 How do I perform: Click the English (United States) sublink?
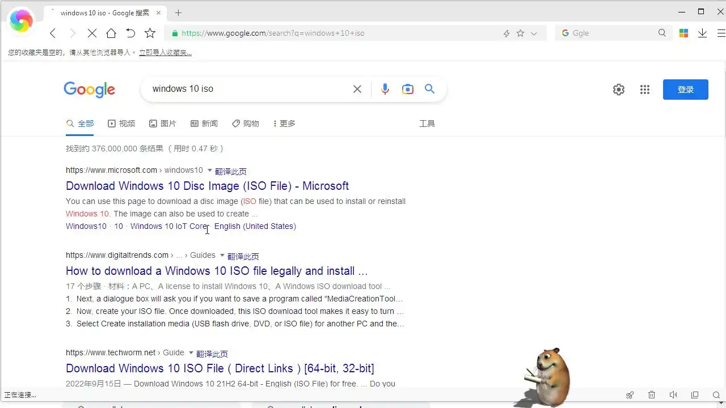255,226
